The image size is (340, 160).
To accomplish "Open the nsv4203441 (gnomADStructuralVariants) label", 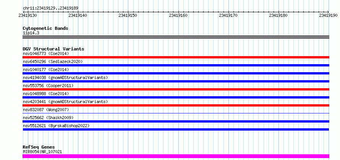I will pos(65,102).
